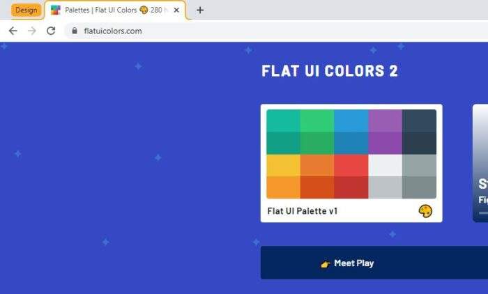This screenshot has height=294, width=488.
Task: Pick the asbestos gray swatch in bottom row
Action: click(419, 187)
